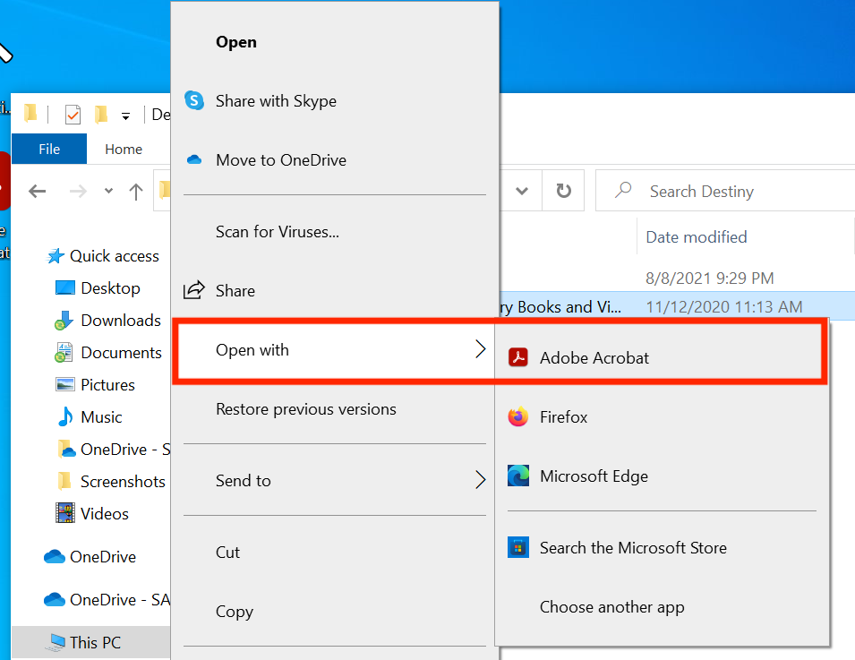Screen dimensions: 855x660
Task: Open the Music label in sidebar
Action: pos(101,416)
